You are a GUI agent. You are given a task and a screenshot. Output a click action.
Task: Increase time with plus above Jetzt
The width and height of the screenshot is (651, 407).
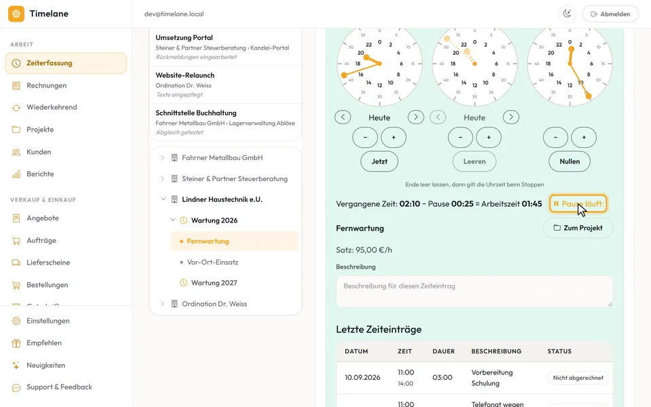coord(393,138)
